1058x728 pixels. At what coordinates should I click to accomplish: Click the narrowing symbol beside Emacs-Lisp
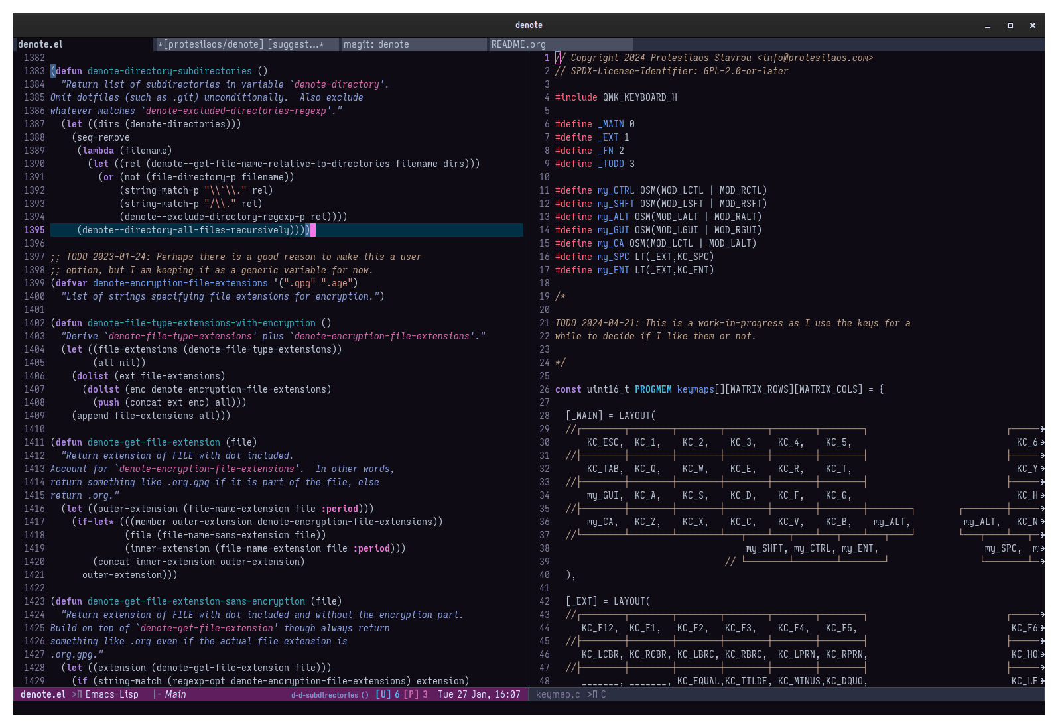[77, 694]
